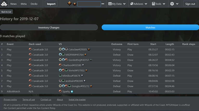Click the rank icon after MIDPAN#45764
The image size is (199, 111).
[85, 55]
